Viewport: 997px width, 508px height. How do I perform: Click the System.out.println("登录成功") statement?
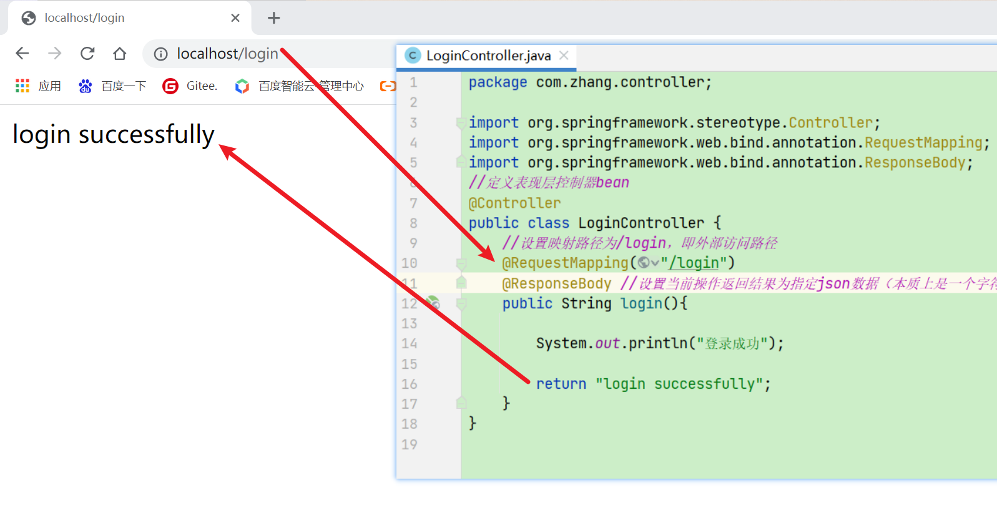pos(660,343)
